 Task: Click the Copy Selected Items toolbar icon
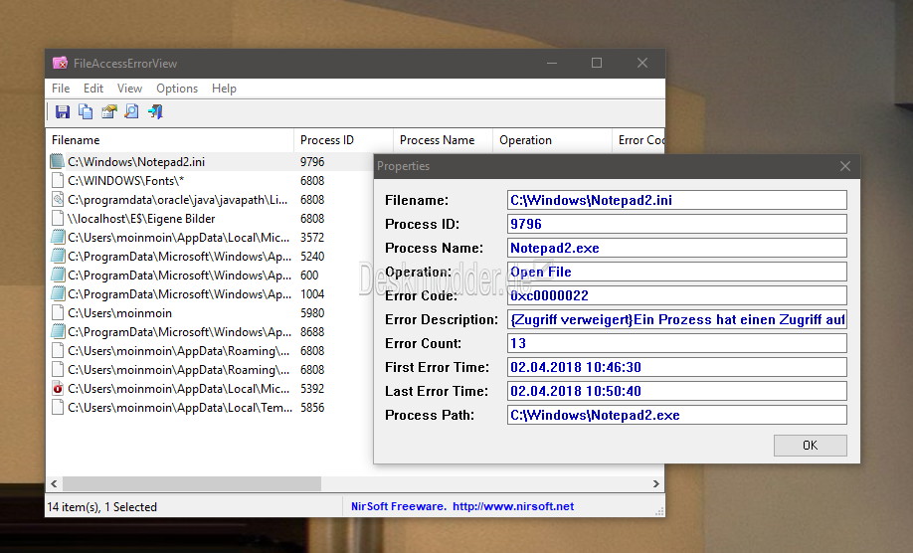tap(86, 111)
